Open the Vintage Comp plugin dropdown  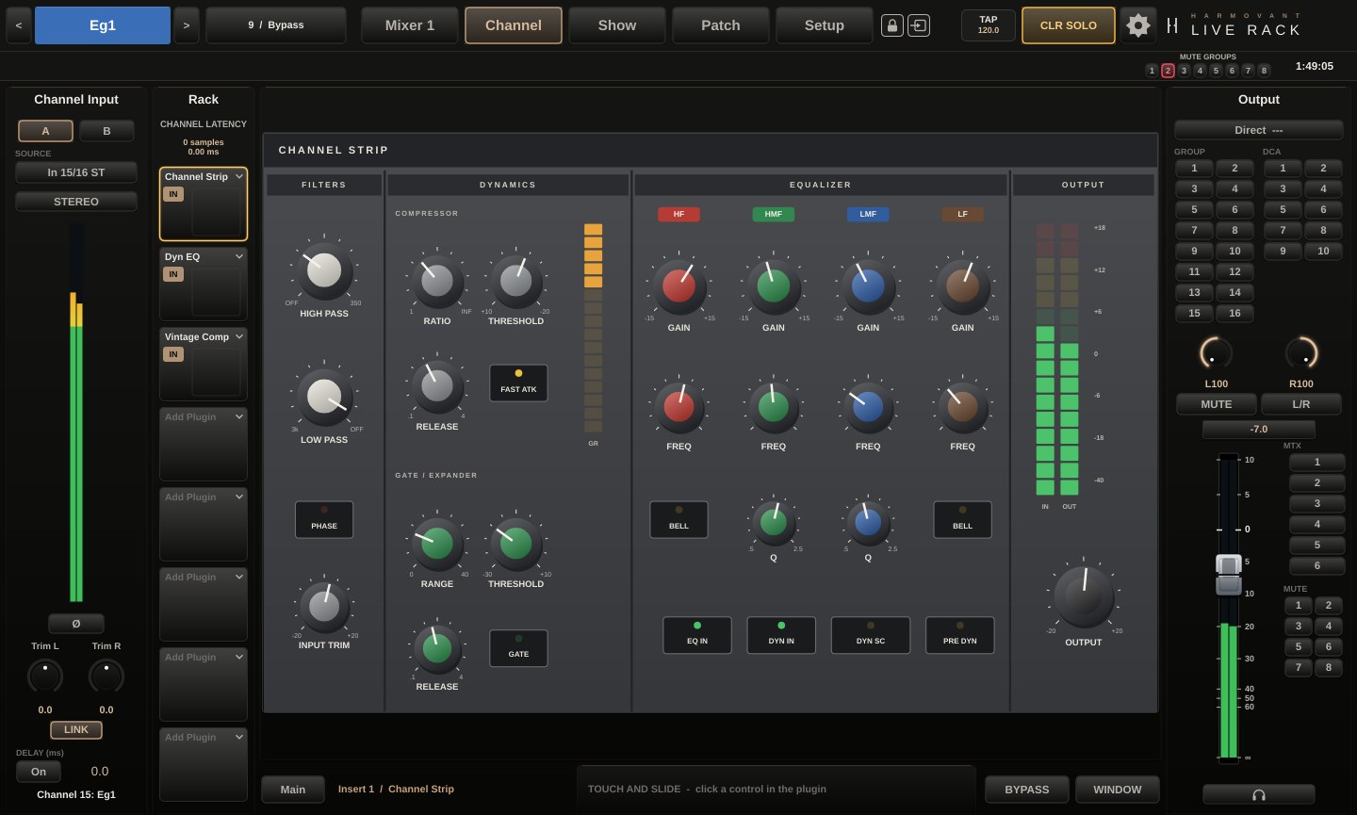click(239, 336)
